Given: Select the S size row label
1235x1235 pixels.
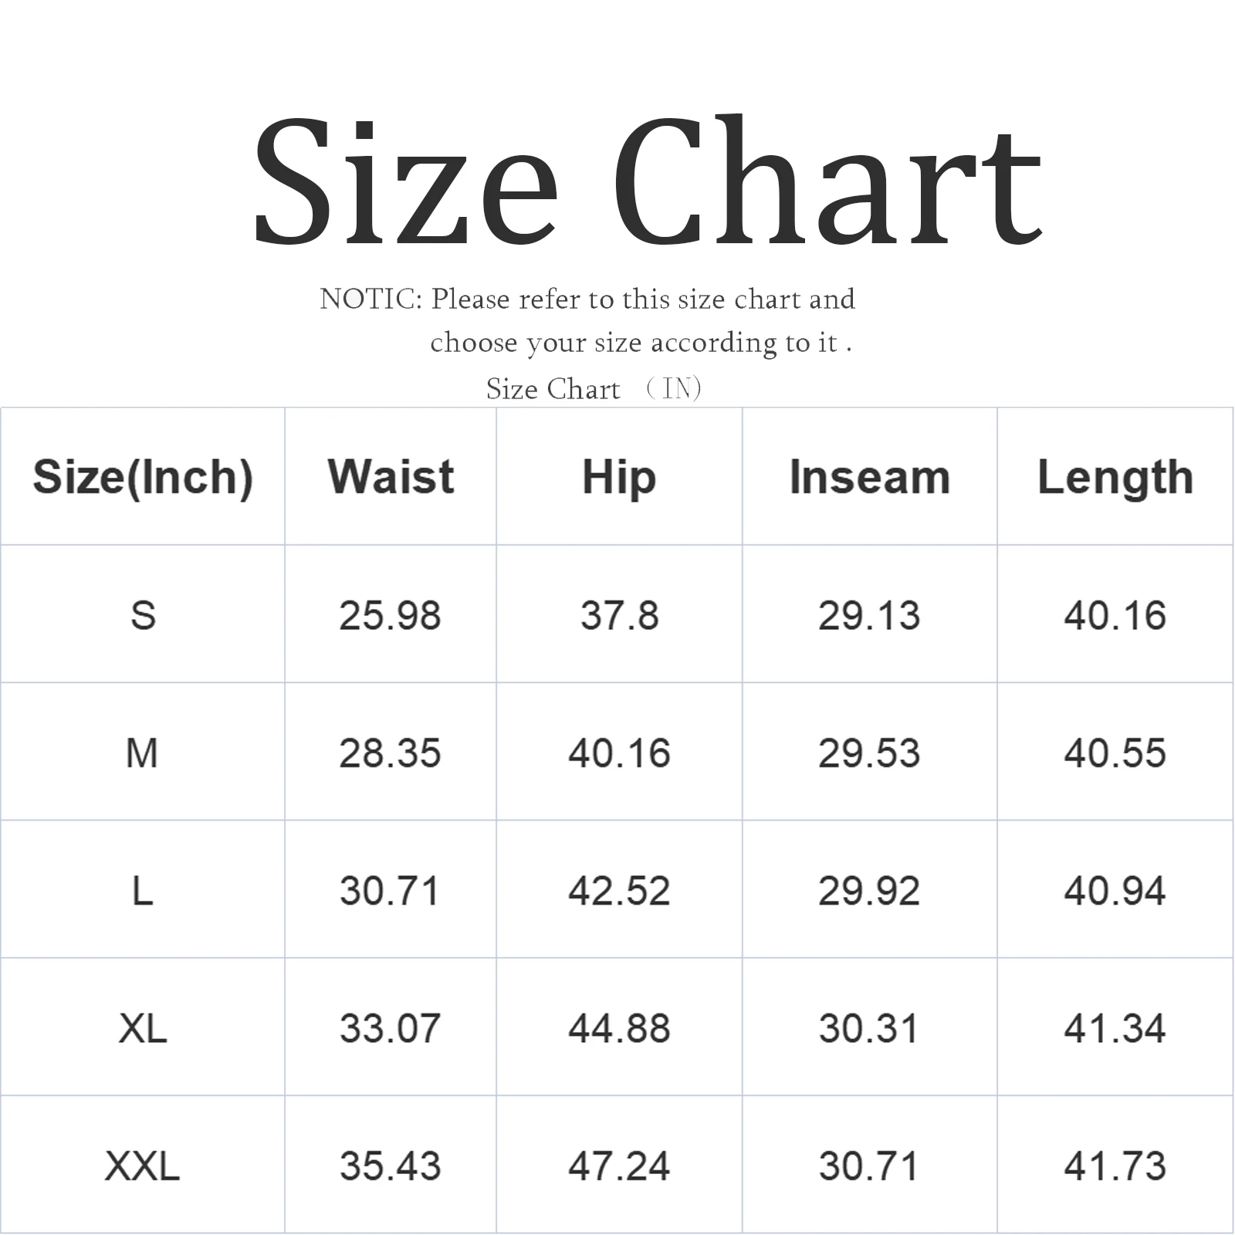Looking at the screenshot, I should (x=143, y=615).
